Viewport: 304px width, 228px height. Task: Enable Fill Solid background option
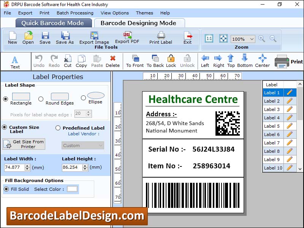(x=6, y=189)
